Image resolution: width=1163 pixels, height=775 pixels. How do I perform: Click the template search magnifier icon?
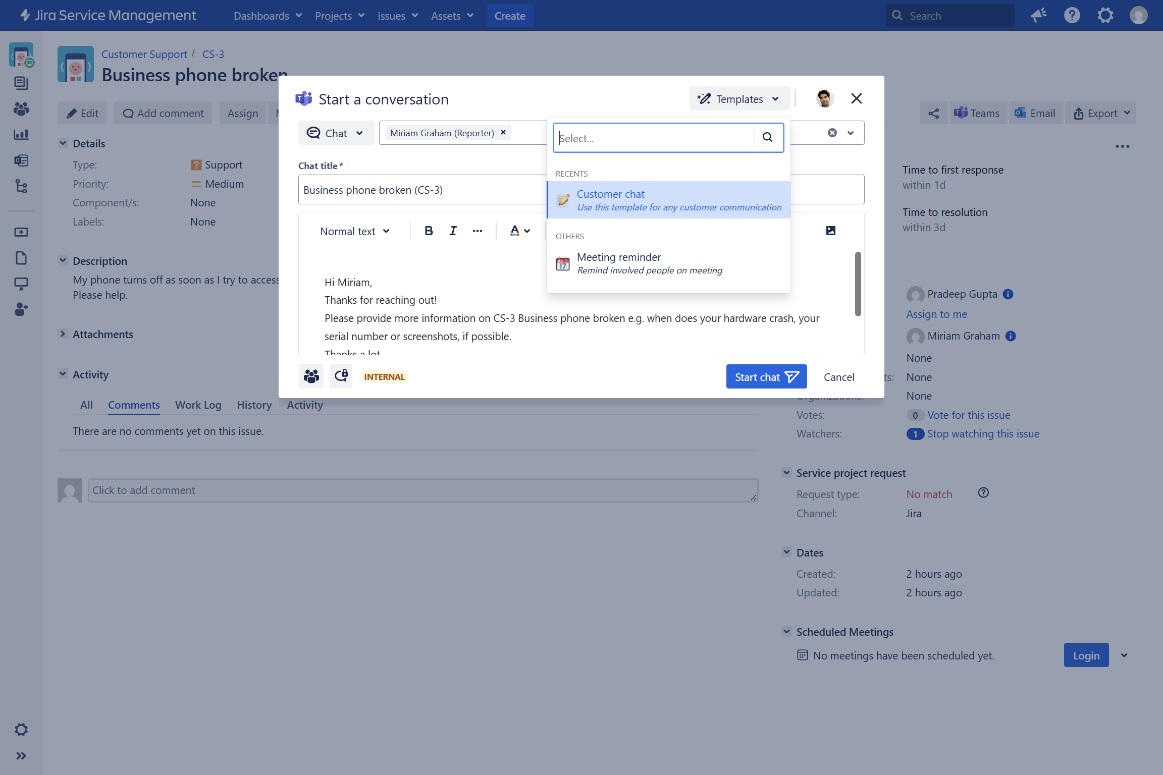pos(767,137)
